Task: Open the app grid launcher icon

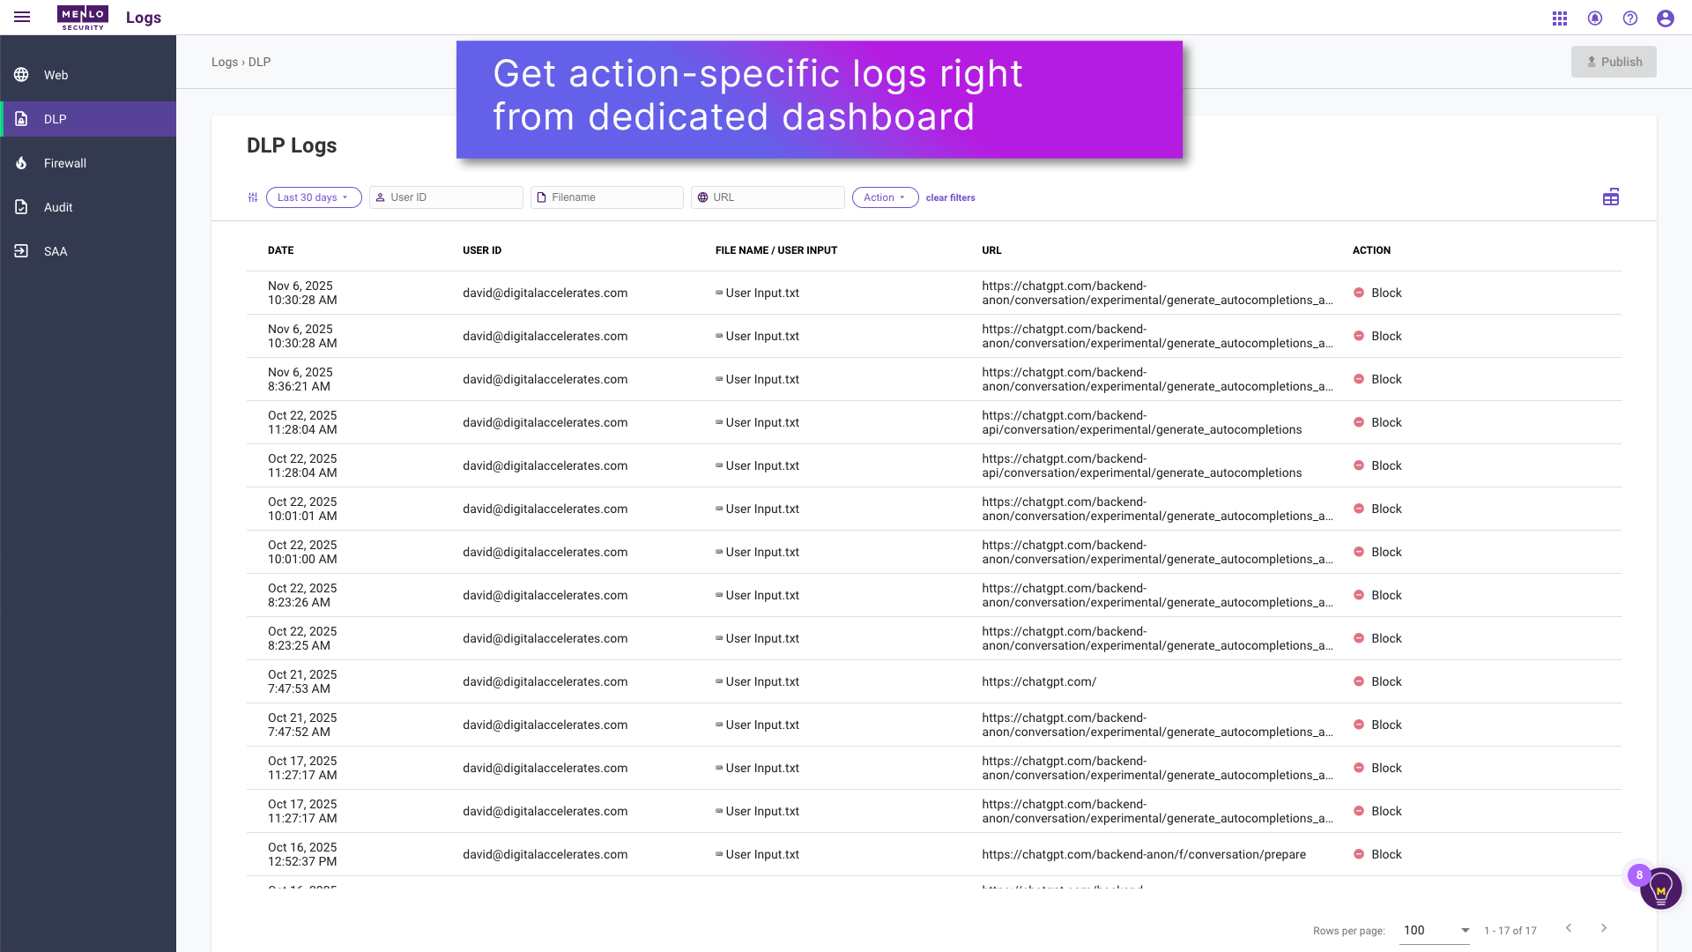Action: (x=1560, y=18)
